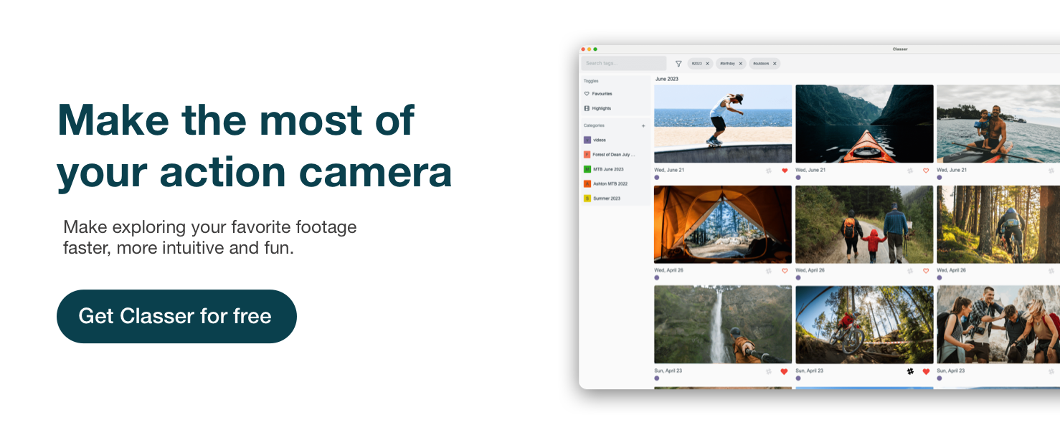Viewport: 1060px width, 430px height.
Task: Toggle the Highlights filter in sidebar
Action: 601,108
